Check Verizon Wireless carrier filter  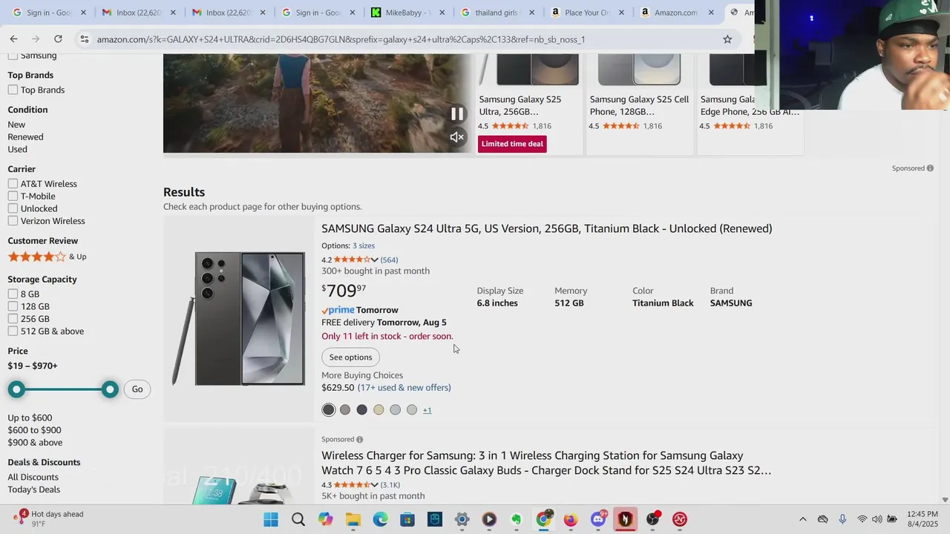point(13,221)
